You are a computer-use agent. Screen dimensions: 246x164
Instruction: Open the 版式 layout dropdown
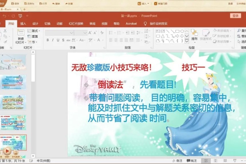(x=34, y=31)
